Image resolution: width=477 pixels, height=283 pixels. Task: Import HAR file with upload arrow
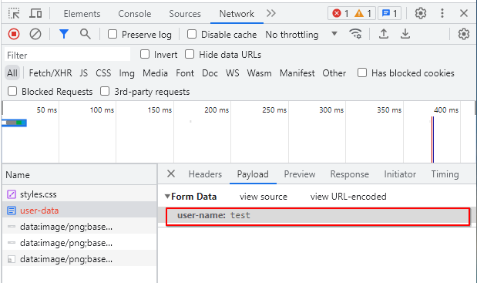(x=384, y=34)
